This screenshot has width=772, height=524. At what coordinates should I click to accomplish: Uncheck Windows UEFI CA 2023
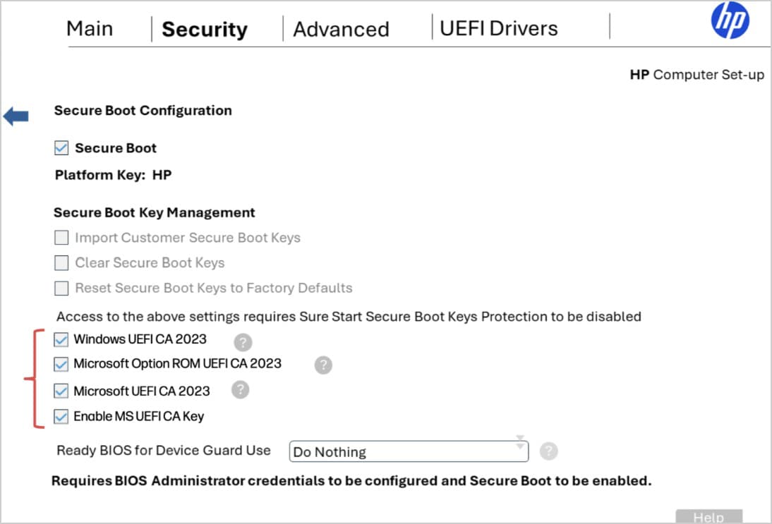[61, 339]
